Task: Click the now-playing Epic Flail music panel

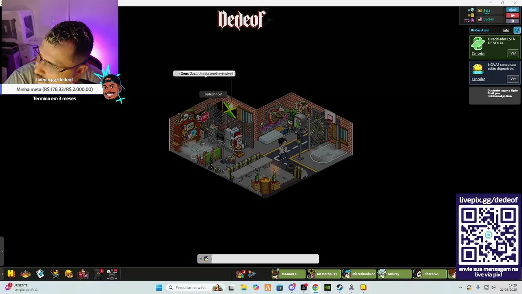Action: click(495, 96)
